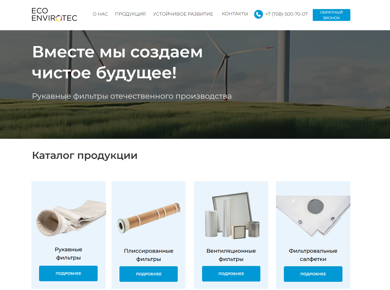This screenshot has width=390, height=290.
Task: Click the blue phone icon
Action: 258,14
